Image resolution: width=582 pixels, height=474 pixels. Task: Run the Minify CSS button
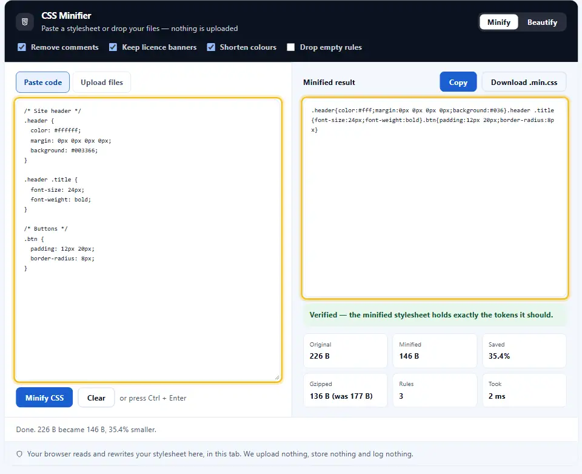[x=44, y=398]
